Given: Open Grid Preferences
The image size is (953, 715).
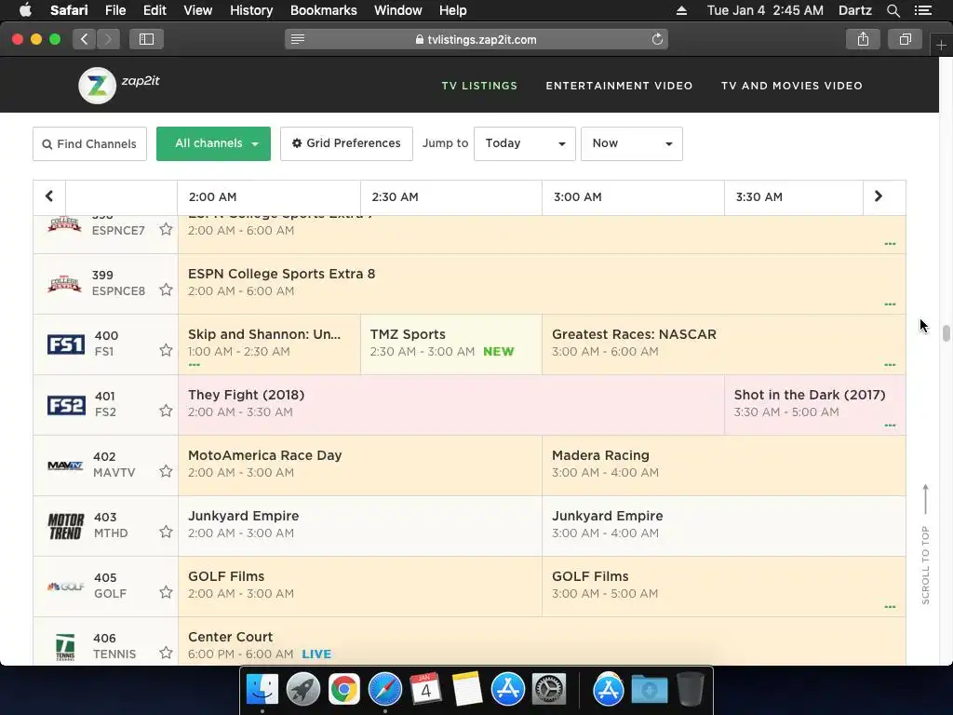Looking at the screenshot, I should [346, 143].
